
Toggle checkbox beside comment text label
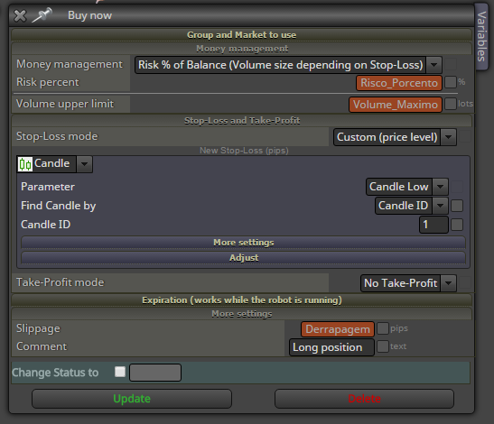[383, 346]
